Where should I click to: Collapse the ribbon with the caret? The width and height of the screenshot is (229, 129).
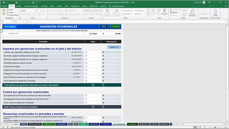227,18
